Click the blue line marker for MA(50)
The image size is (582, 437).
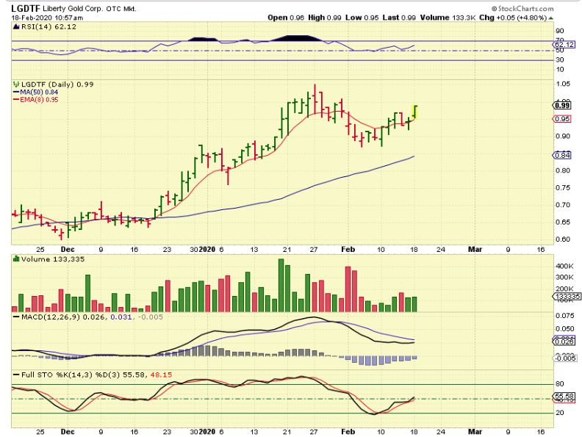[x=16, y=92]
